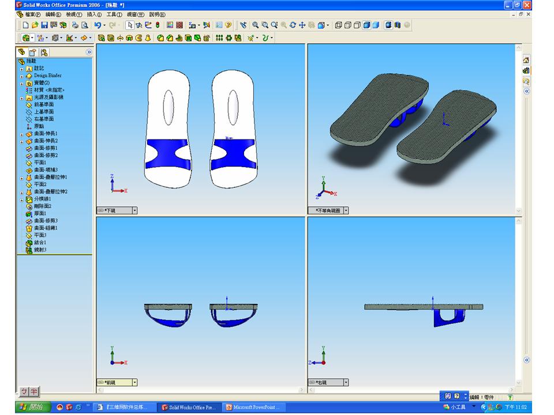Expand the 註記 annotations tree node
This screenshot has width=554, height=415.
(21, 69)
